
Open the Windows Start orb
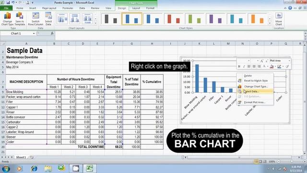(x=5, y=169)
